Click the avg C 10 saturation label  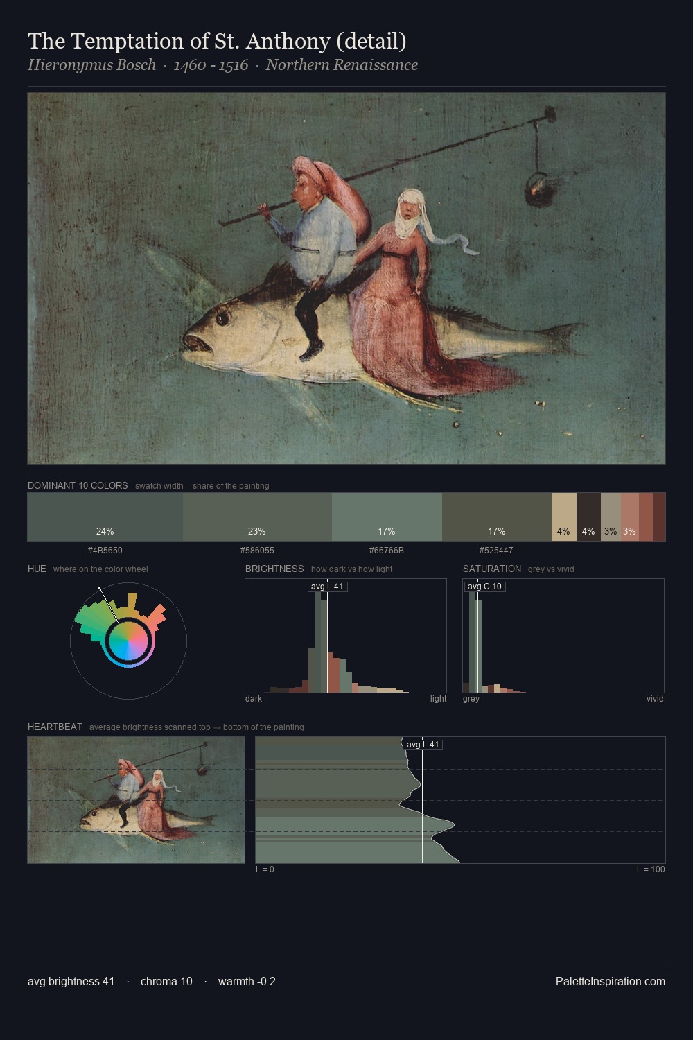(x=484, y=587)
